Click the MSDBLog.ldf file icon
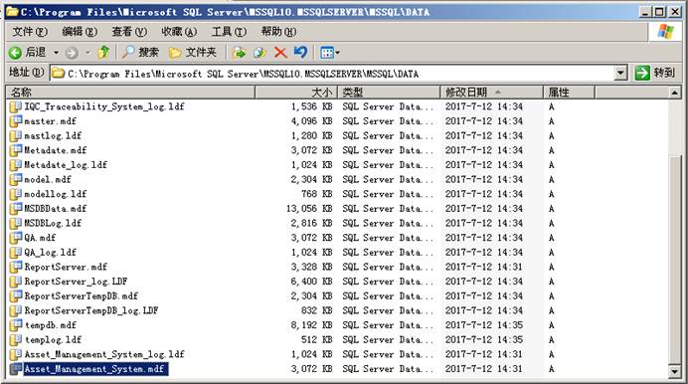The image size is (688, 384). pos(16,223)
